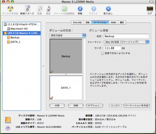
Task: Toggle the 変更できないようにする checkbox
Action: 102,53
